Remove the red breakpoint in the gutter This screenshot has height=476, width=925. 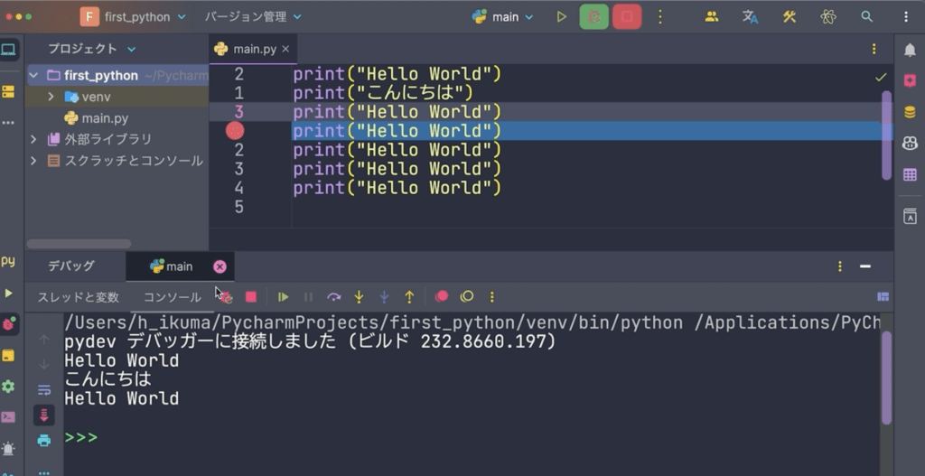click(x=235, y=131)
